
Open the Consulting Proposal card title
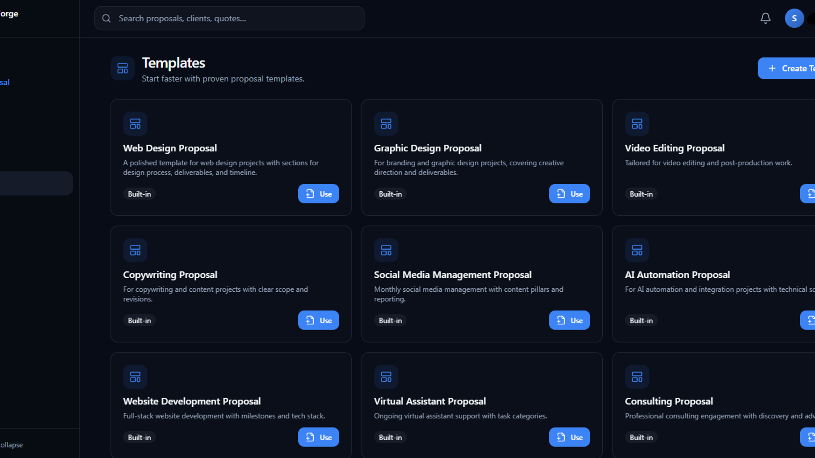tap(669, 401)
